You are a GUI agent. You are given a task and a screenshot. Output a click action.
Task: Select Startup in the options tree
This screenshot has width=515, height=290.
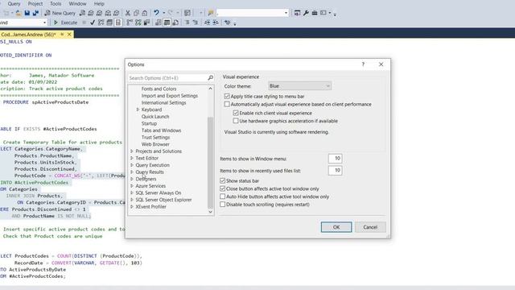149,123
